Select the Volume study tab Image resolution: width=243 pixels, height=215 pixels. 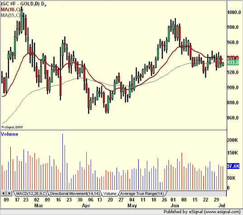click(x=110, y=194)
